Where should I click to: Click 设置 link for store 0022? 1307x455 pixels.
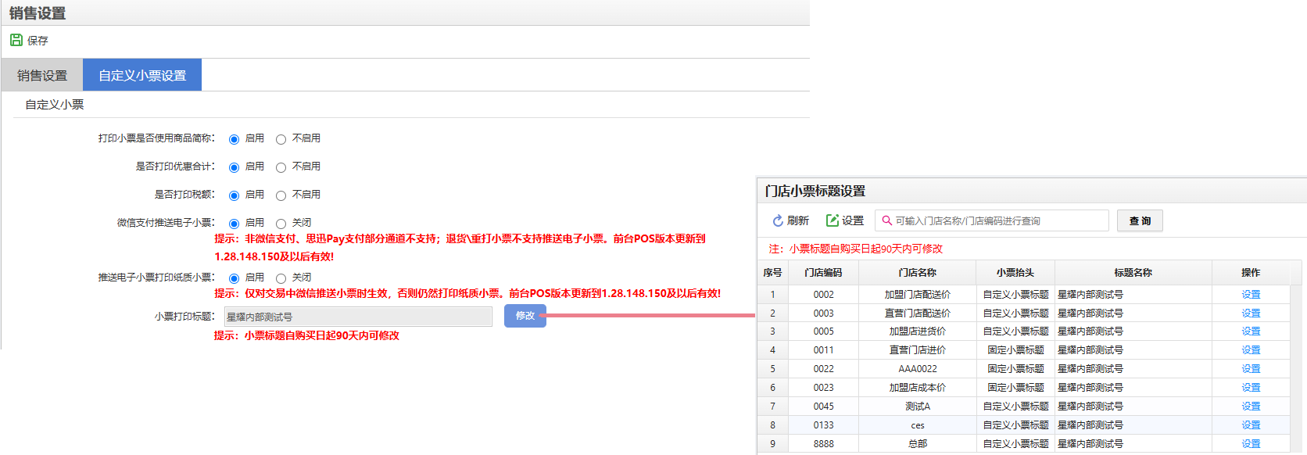[x=1251, y=369]
